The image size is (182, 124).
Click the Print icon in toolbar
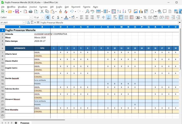click(x=30, y=11)
